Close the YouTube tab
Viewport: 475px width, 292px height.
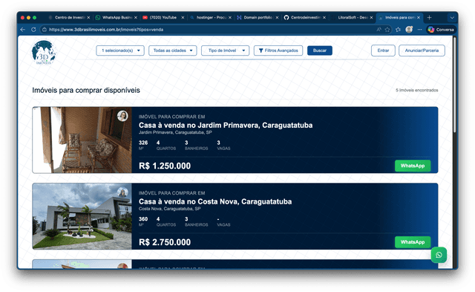[x=183, y=18]
